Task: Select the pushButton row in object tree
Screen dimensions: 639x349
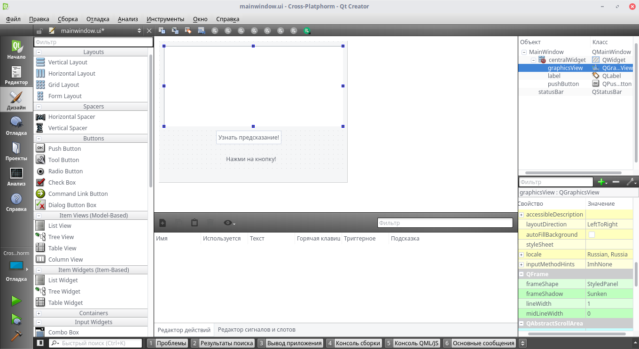Action: [x=576, y=84]
